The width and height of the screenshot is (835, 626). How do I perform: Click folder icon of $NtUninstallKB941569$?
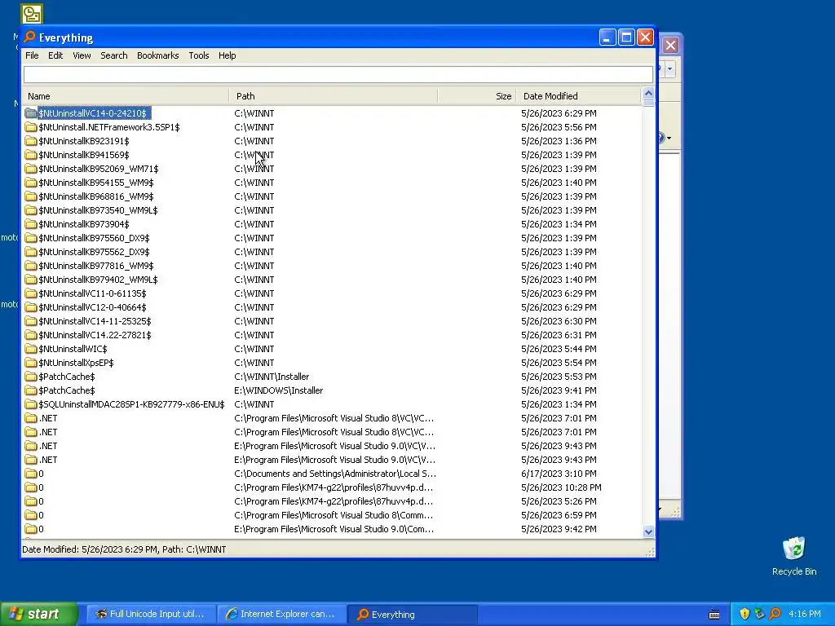(x=31, y=155)
